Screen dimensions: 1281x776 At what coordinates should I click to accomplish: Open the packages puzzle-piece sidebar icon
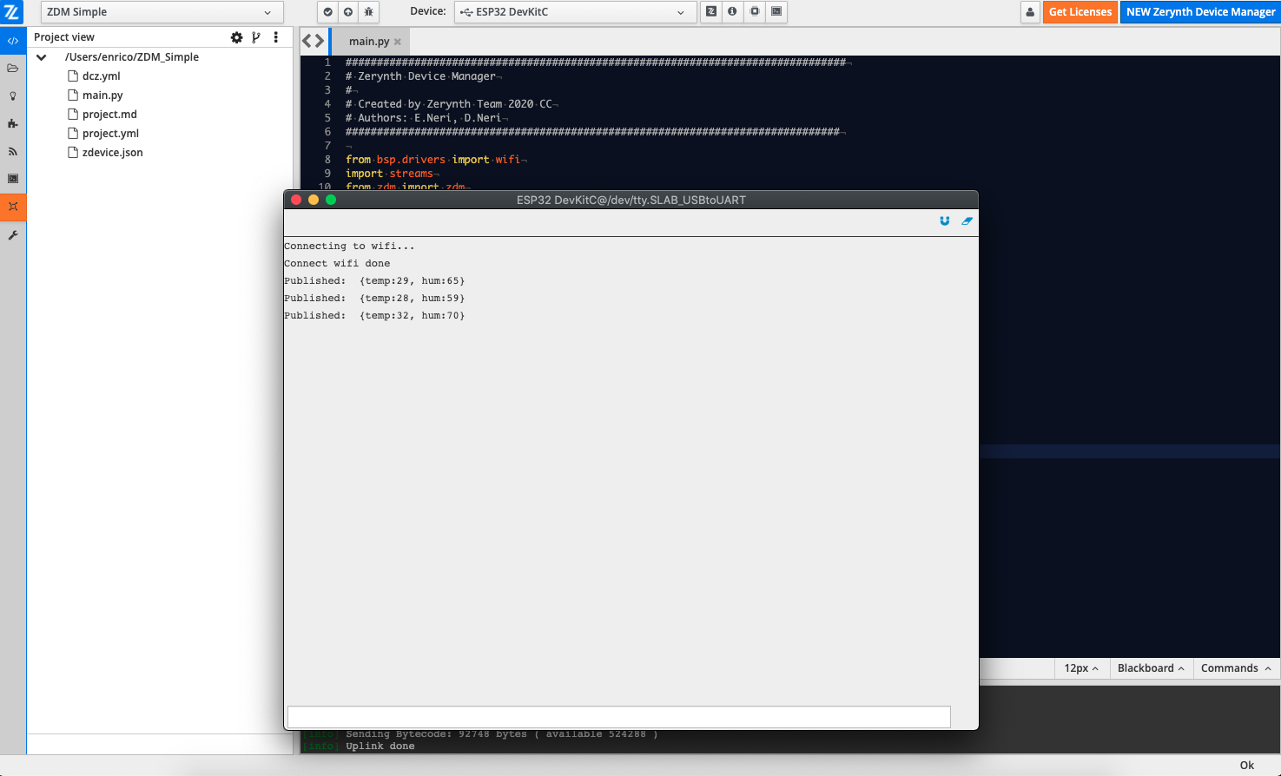13,124
